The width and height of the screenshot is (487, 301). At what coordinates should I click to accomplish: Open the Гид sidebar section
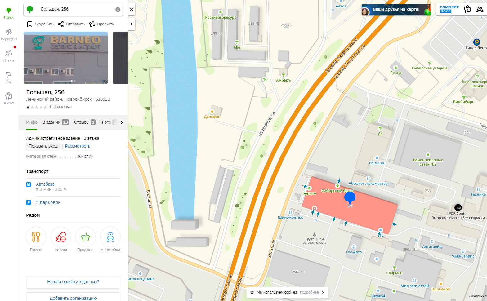click(9, 77)
